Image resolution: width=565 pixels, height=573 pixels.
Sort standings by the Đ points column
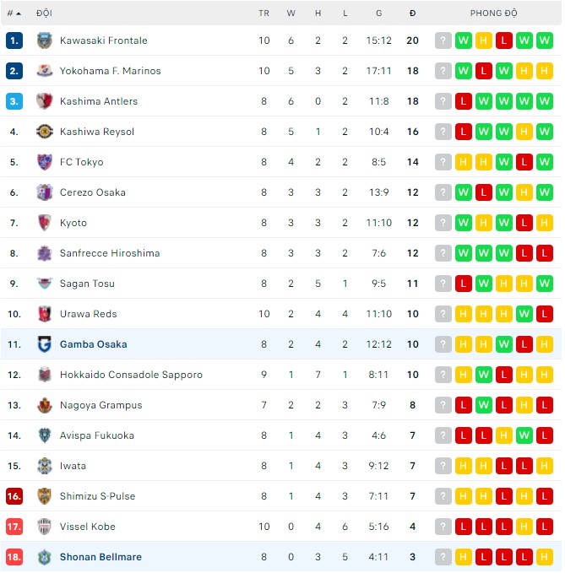click(412, 14)
